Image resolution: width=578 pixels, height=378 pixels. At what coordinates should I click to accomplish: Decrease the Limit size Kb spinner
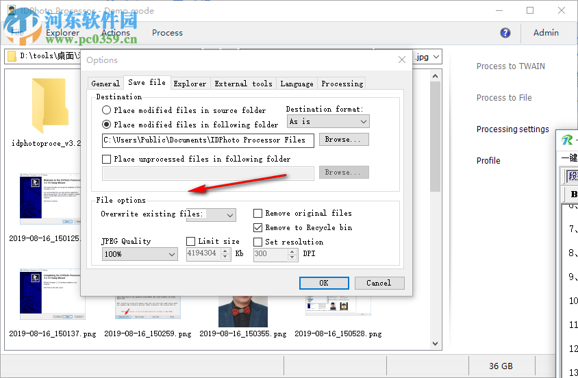point(225,257)
